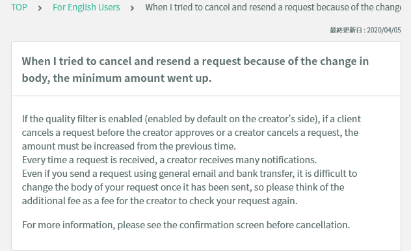Click the divider line under the heading
411x251 pixels.
click(x=206, y=96)
